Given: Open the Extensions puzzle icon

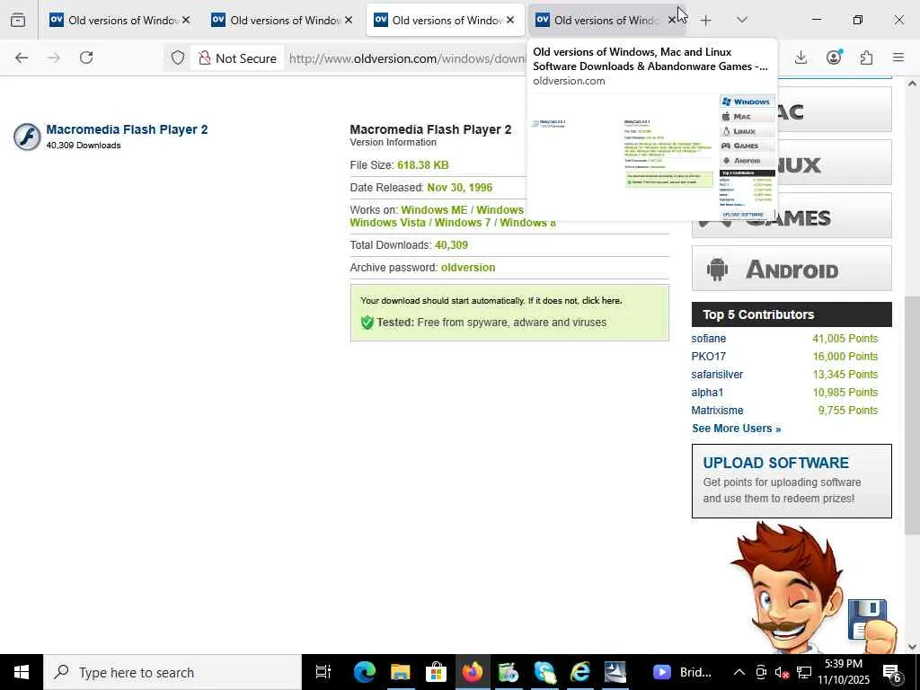Looking at the screenshot, I should 866,57.
